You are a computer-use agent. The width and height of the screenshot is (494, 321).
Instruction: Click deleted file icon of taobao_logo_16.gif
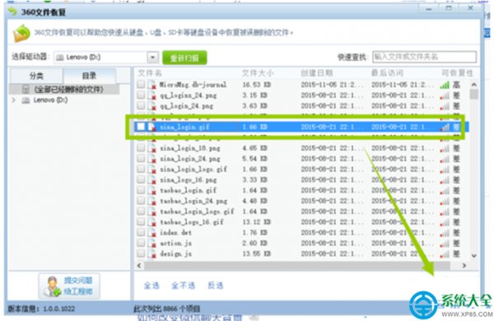pos(152,222)
